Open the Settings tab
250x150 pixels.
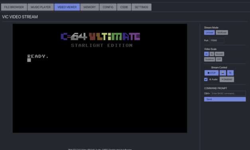pyautogui.click(x=142, y=7)
